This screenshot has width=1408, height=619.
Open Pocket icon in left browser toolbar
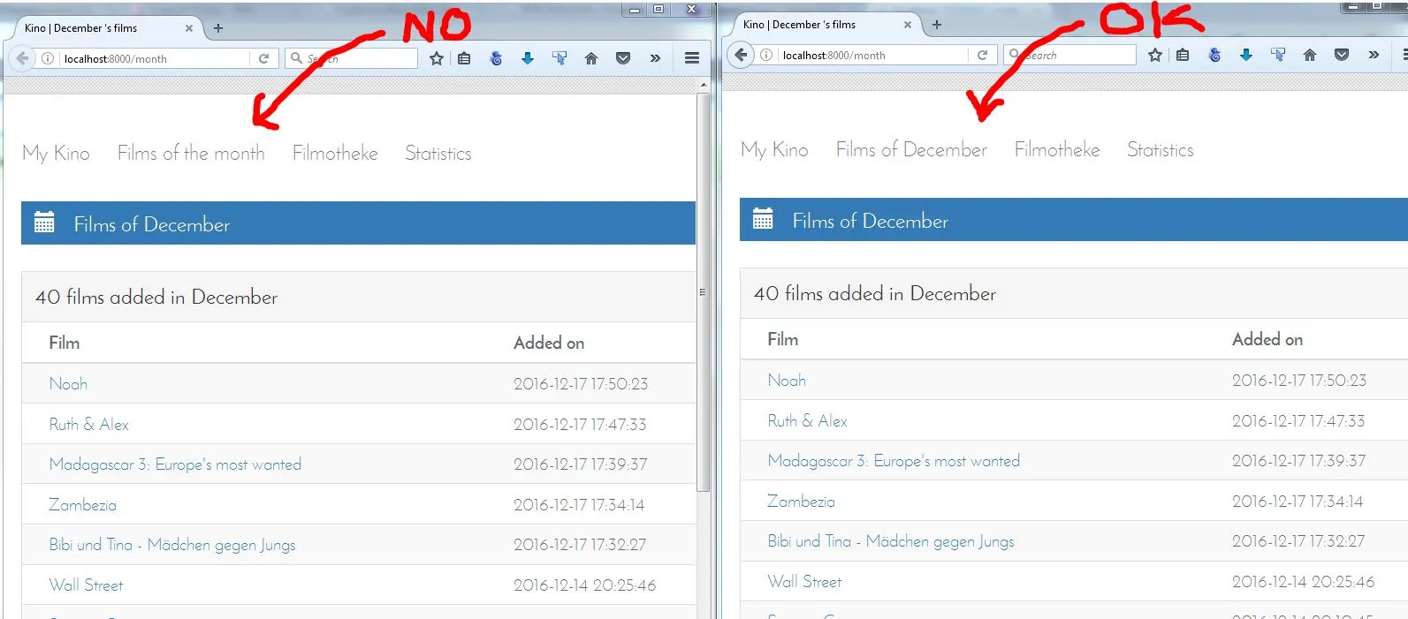tap(623, 58)
